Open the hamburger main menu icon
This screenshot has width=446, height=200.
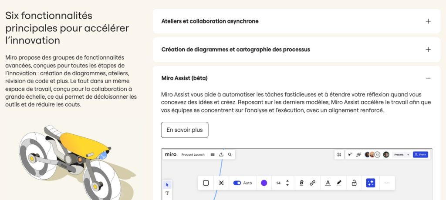[213, 154]
